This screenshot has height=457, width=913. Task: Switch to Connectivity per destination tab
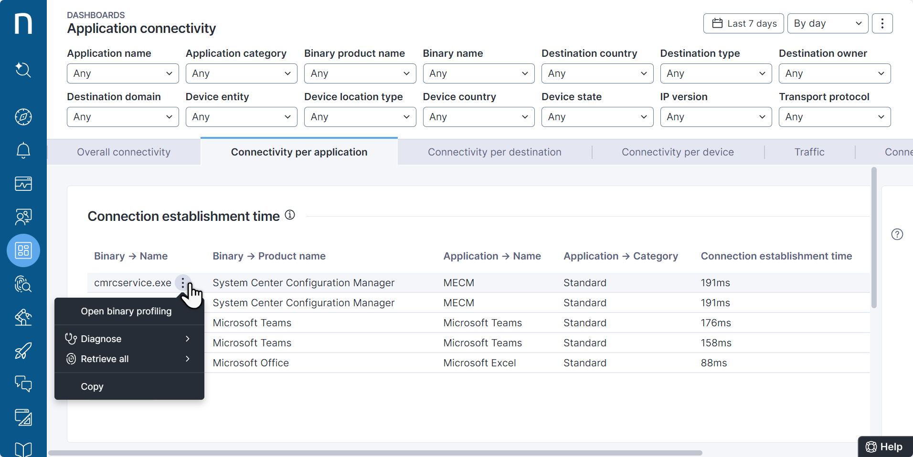pos(495,152)
